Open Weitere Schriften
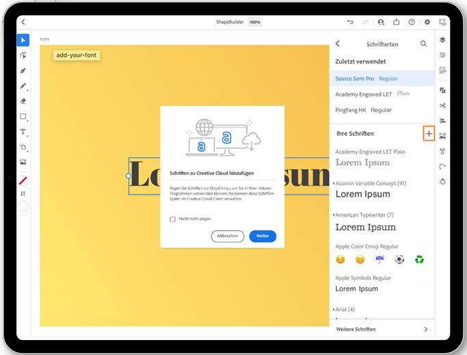The image size is (467, 355). pos(382,329)
